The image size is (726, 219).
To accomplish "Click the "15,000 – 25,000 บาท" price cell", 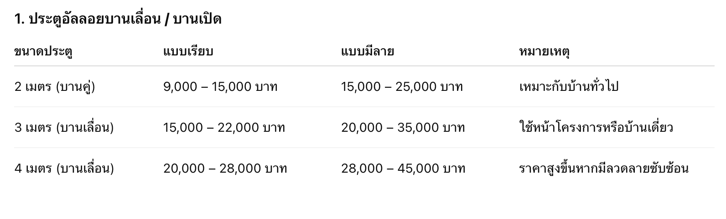I will pos(402,86).
